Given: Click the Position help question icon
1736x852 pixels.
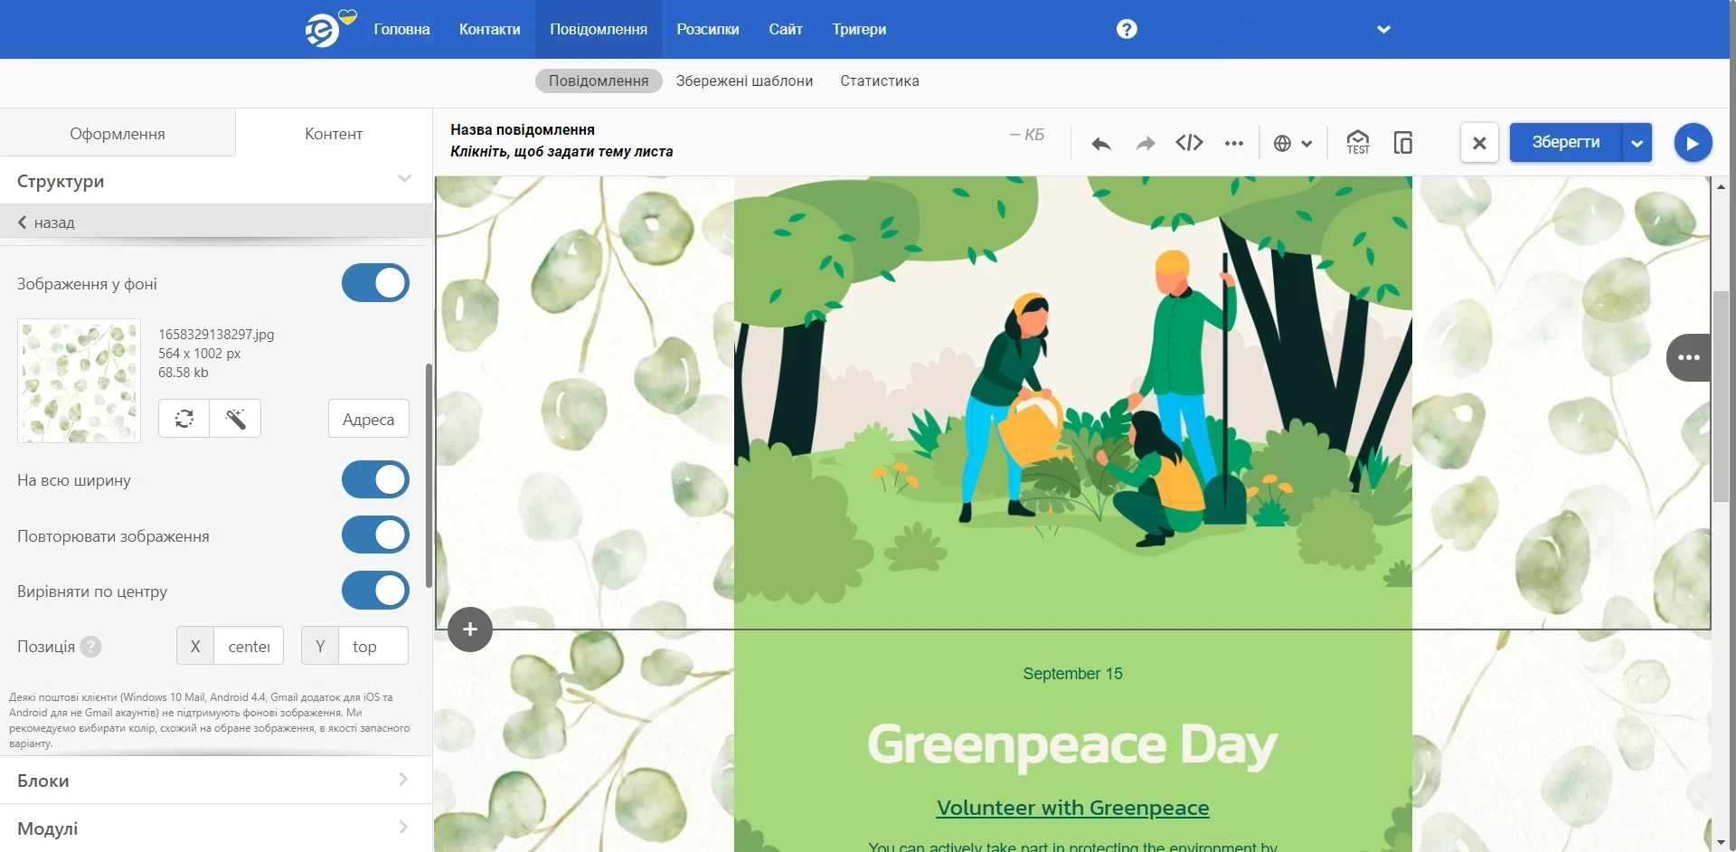Looking at the screenshot, I should [x=90, y=647].
